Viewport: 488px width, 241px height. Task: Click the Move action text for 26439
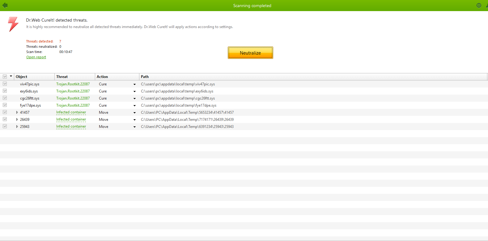click(x=104, y=120)
